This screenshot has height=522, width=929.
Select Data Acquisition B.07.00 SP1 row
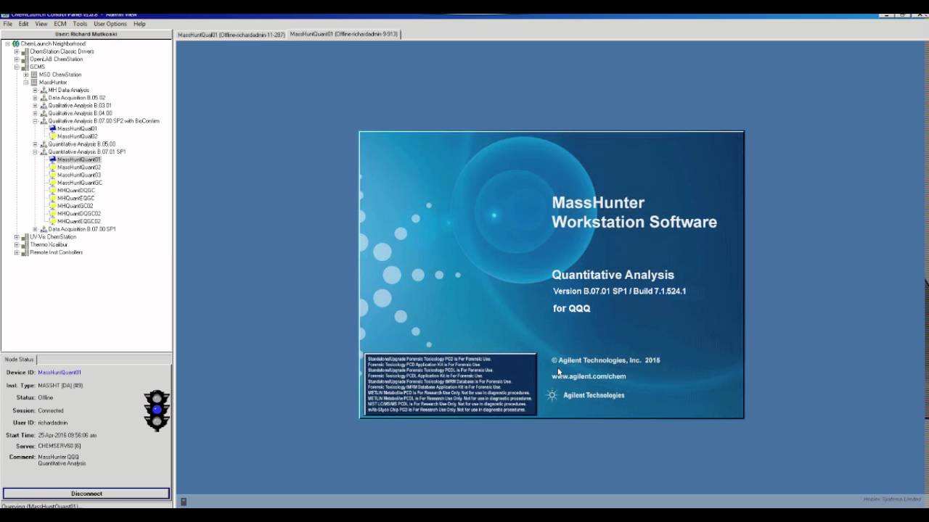[82, 229]
